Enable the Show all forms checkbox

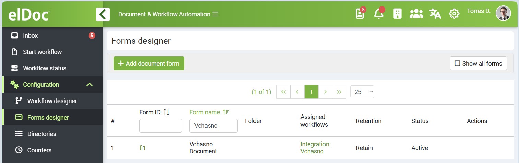pos(457,64)
